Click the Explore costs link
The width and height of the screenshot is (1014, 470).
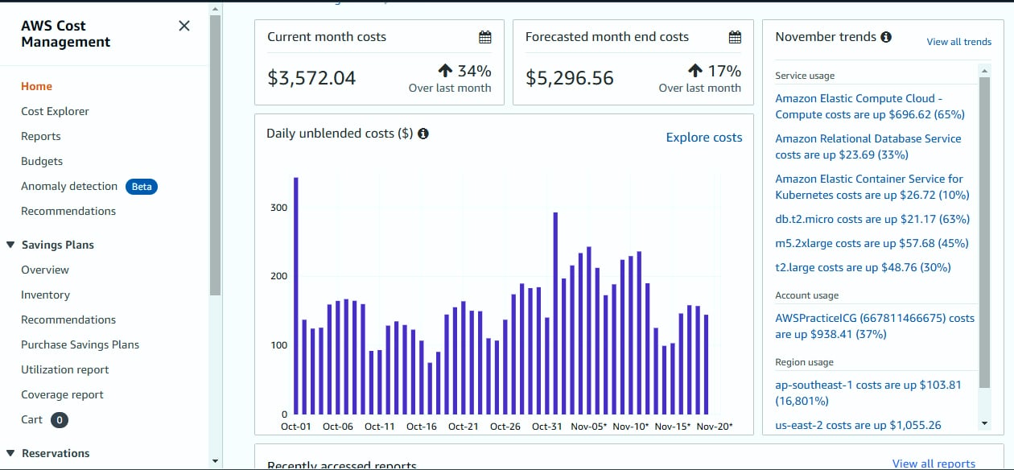coord(703,138)
